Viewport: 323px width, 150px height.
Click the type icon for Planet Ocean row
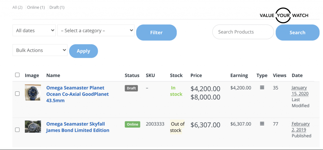262,88
